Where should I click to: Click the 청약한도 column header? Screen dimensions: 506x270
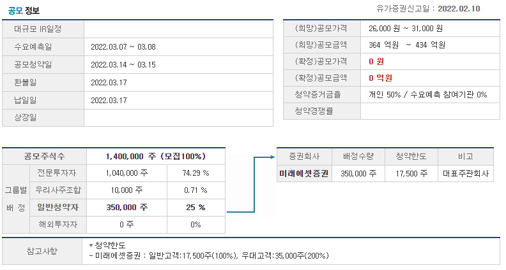coord(411,157)
